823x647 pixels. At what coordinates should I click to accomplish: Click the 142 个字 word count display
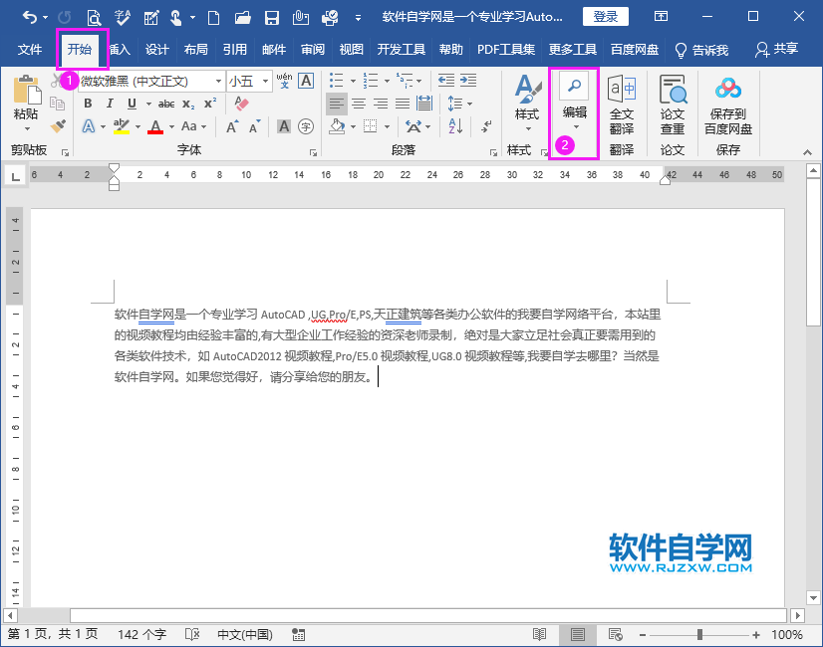[x=141, y=633]
